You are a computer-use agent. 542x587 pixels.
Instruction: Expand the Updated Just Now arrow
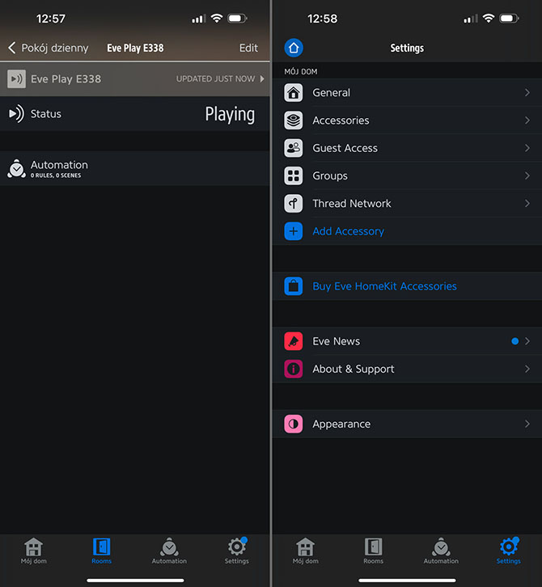[x=262, y=78]
